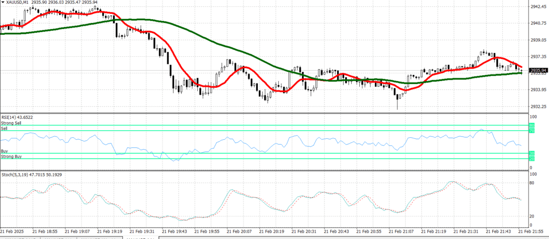Click the Strong Buy level label
Viewport: 549px width, 239px height.
pyautogui.click(x=11, y=156)
